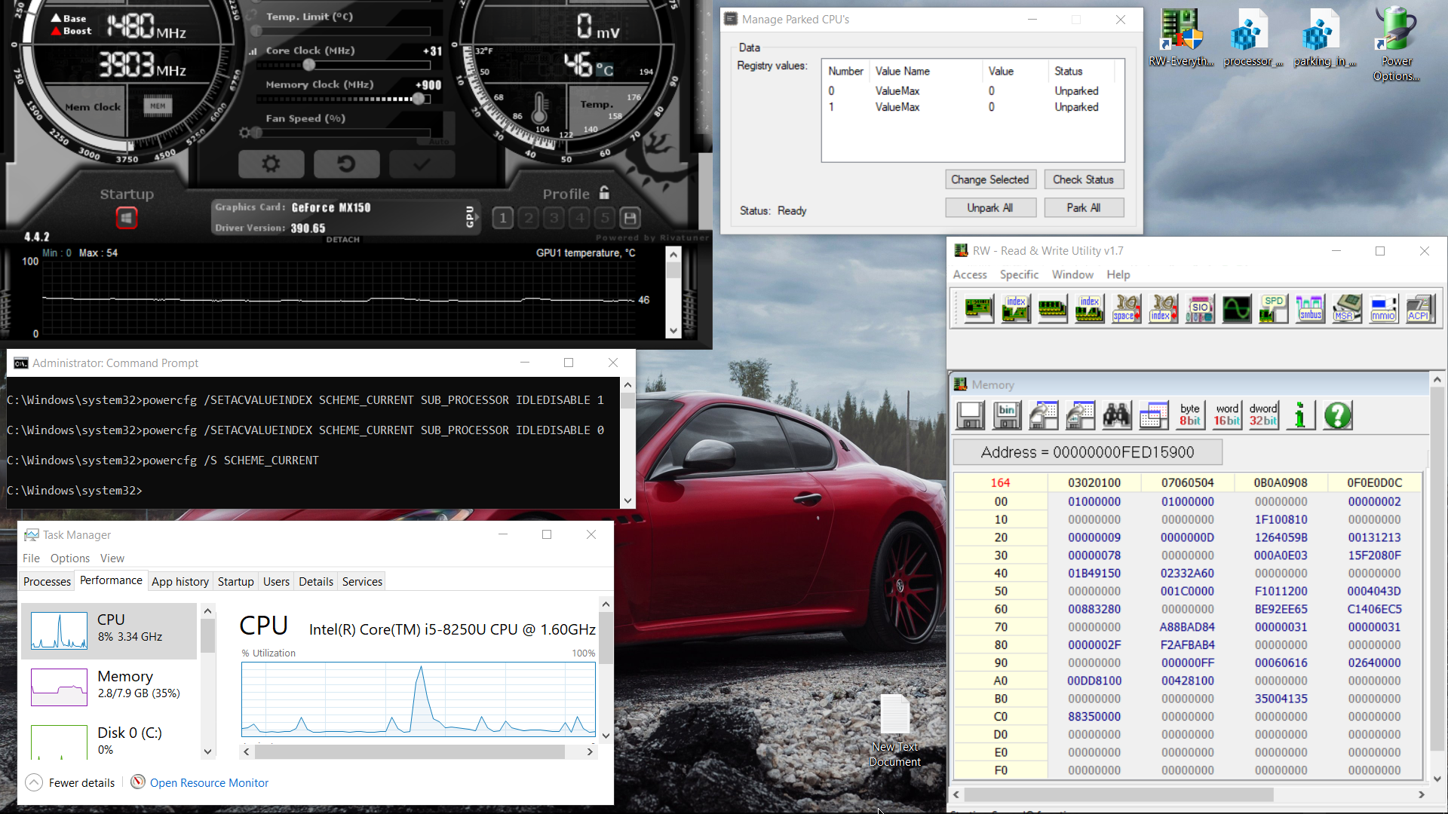Toggle the profile lock icon

[x=604, y=193]
